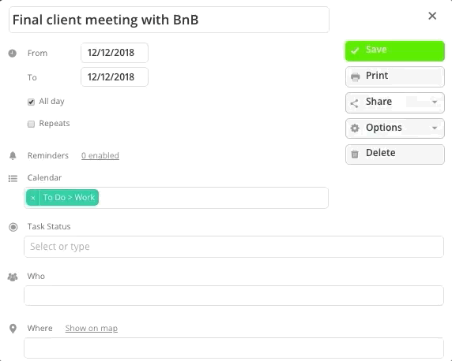This screenshot has height=361, width=452.
Task: Click the event title text field
Action: pyautogui.click(x=169, y=20)
